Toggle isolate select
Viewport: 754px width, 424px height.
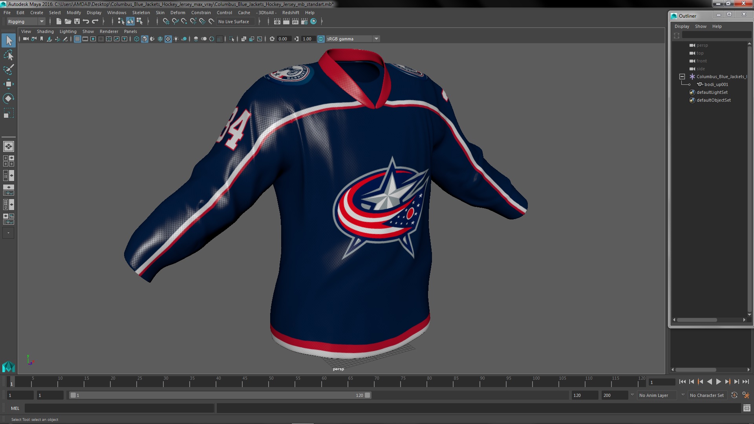coord(232,39)
